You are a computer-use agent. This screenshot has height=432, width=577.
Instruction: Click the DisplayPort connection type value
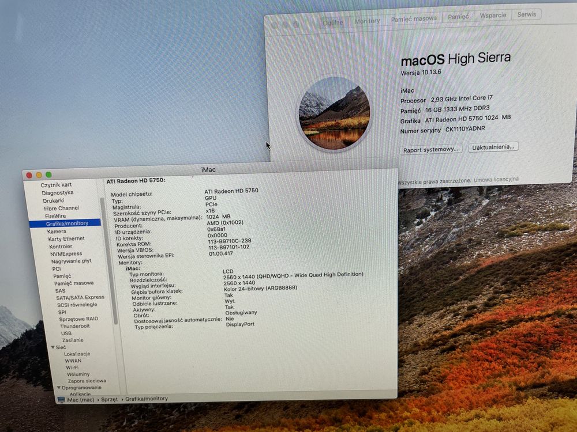240,324
